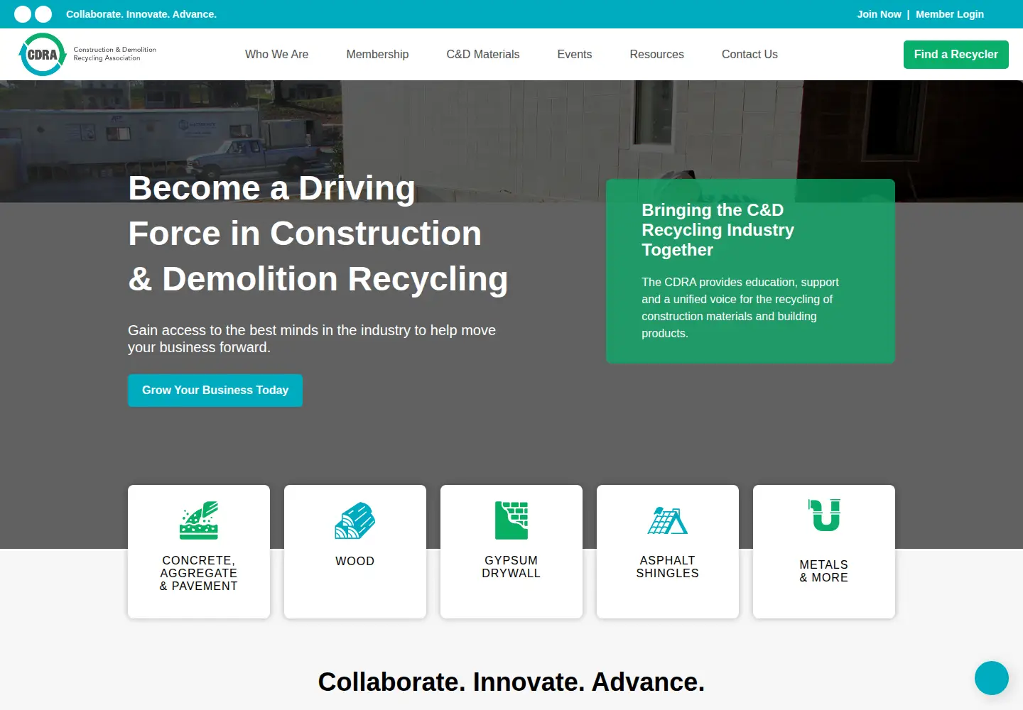Click the asphalt shingles roof icon
Screen dimensions: 1023x710
tap(668, 520)
